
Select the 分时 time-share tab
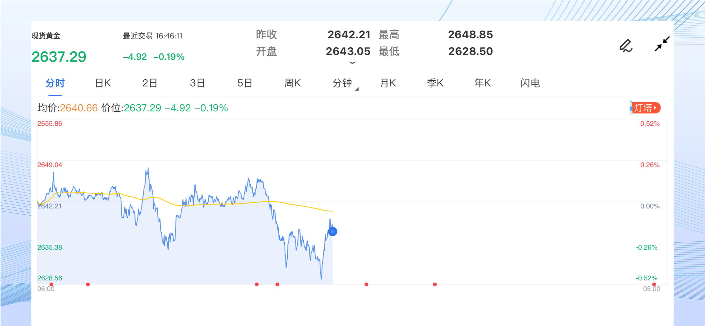click(55, 83)
